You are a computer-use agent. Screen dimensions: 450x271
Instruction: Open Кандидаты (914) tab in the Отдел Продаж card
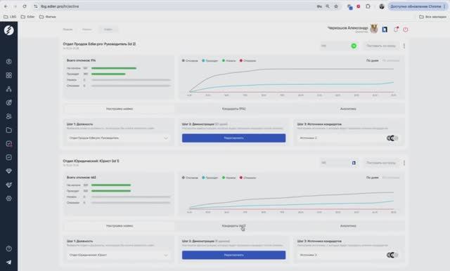[x=233, y=109]
